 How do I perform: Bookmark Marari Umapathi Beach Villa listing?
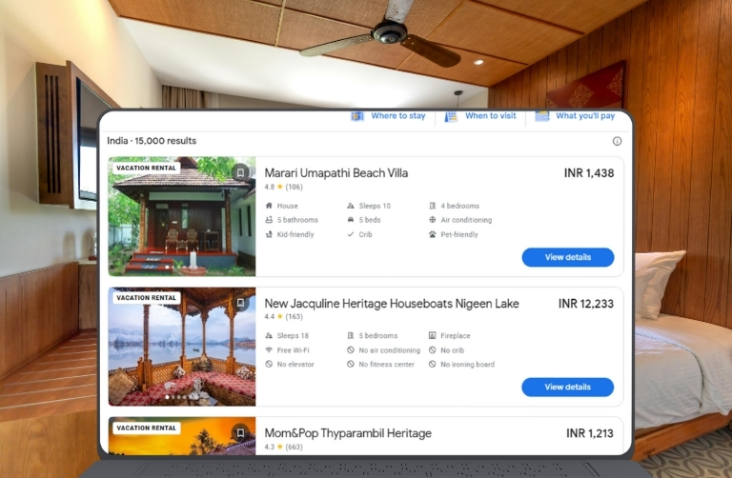[240, 172]
